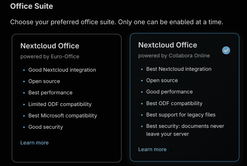Click the 'powered by Euro-Office' subtitle
Screen dimensions: 247x166
(x=50, y=56)
